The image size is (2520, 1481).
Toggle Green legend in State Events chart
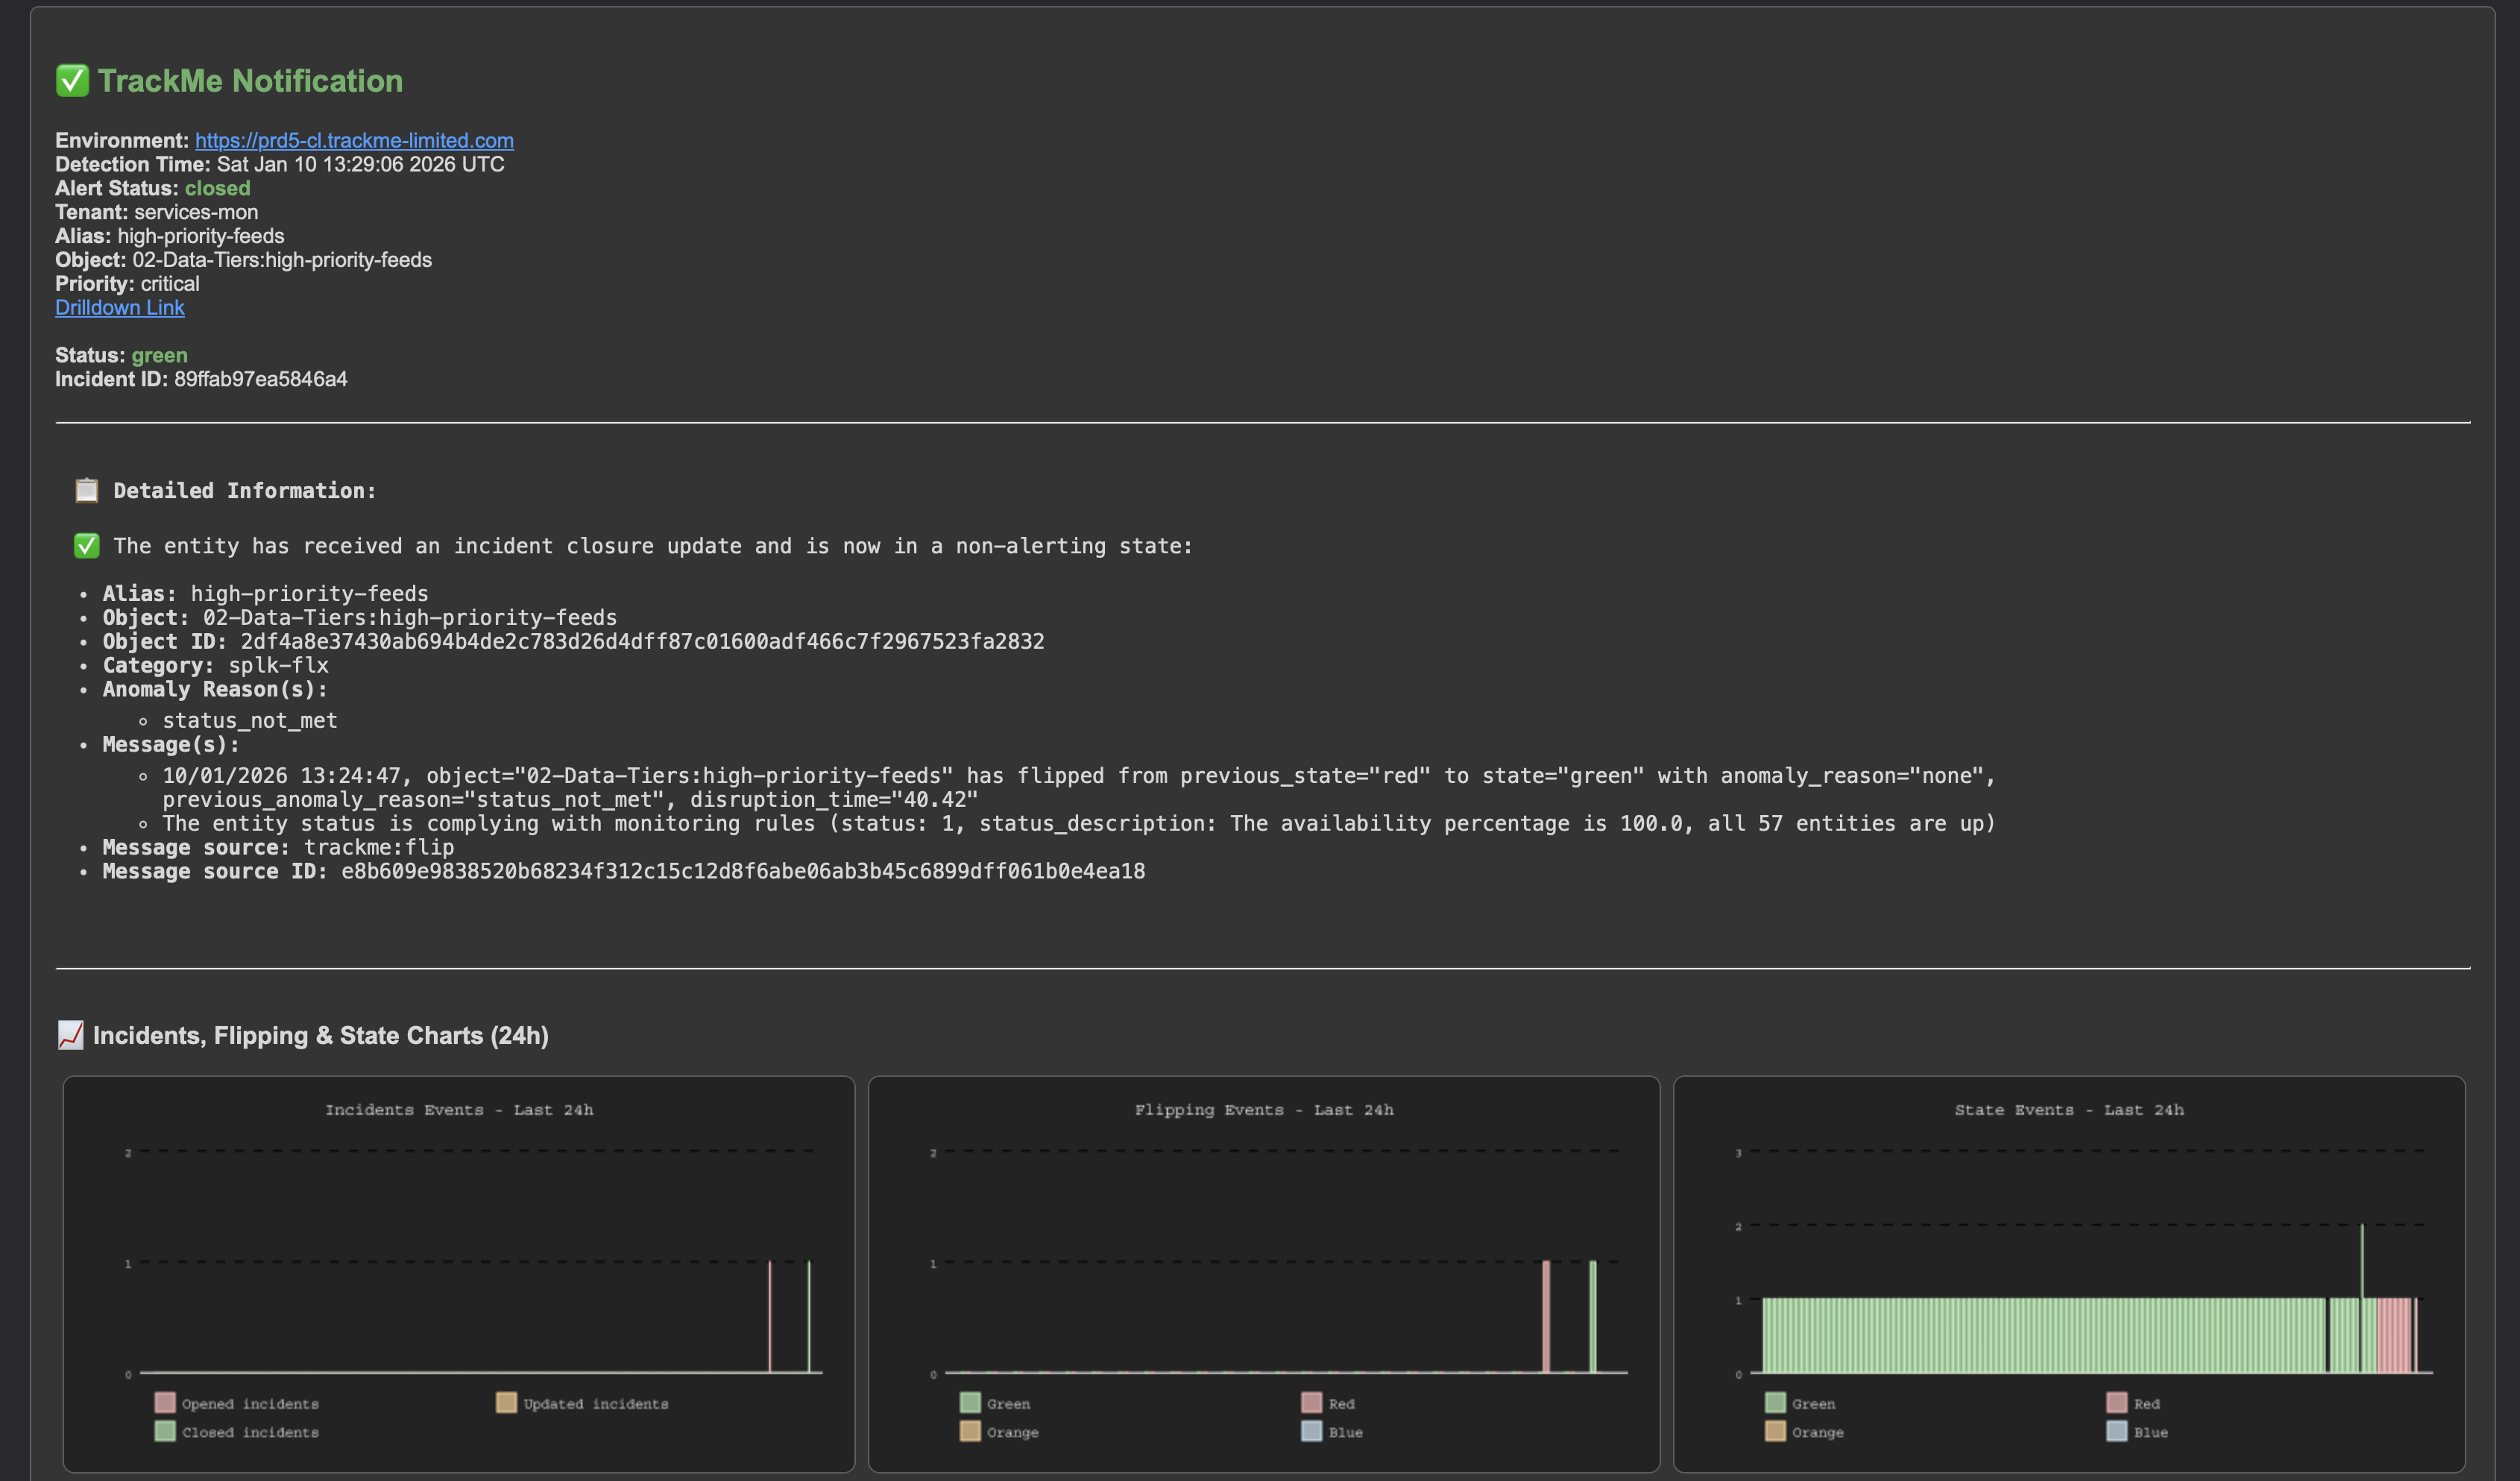[x=1775, y=1403]
